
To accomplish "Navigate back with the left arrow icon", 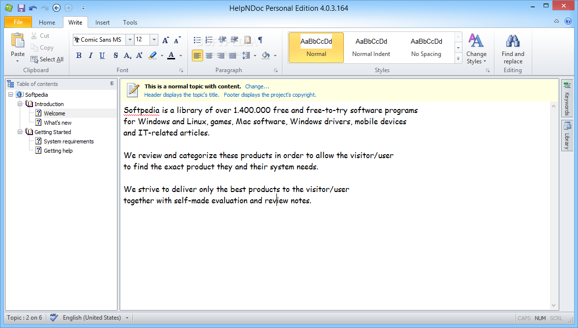I will 57,8.
